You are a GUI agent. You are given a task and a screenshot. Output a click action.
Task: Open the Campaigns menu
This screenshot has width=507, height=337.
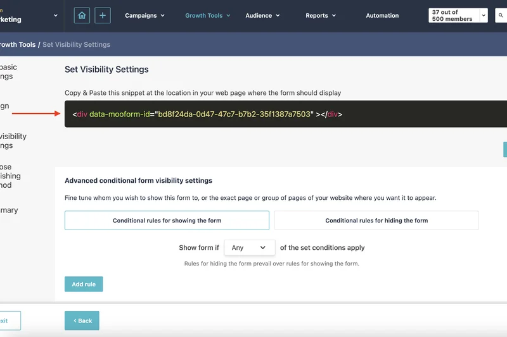(x=144, y=15)
